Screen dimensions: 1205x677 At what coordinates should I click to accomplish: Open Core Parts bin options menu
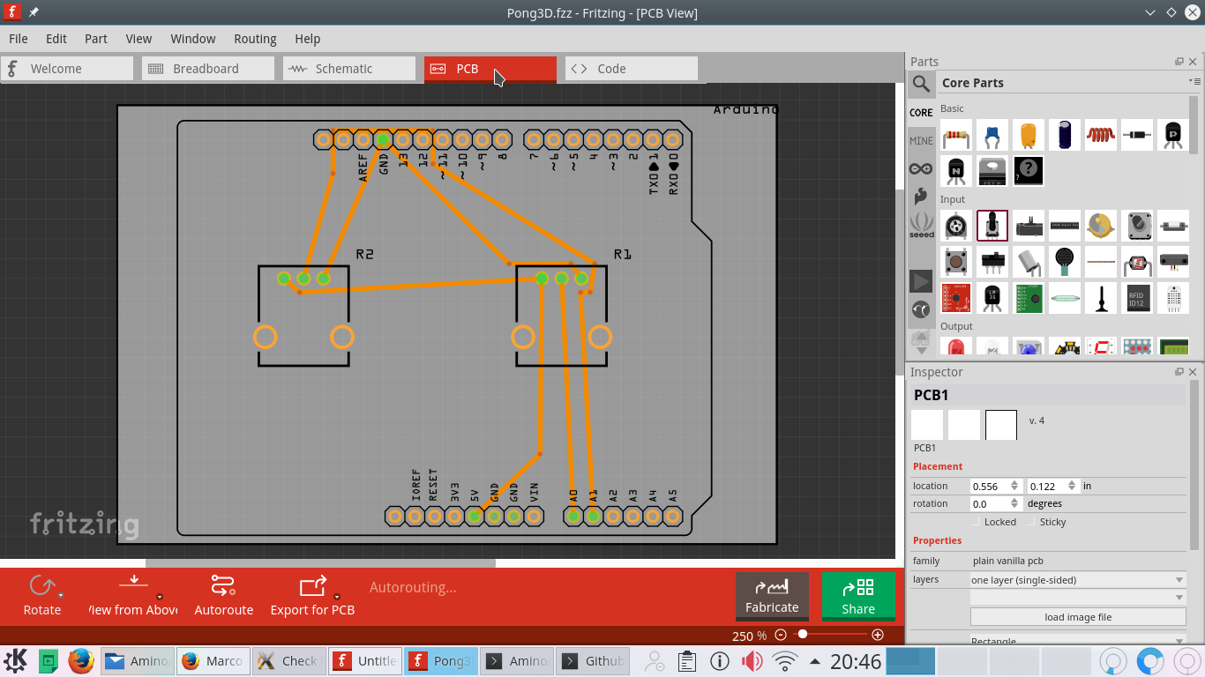pyautogui.click(x=1194, y=82)
